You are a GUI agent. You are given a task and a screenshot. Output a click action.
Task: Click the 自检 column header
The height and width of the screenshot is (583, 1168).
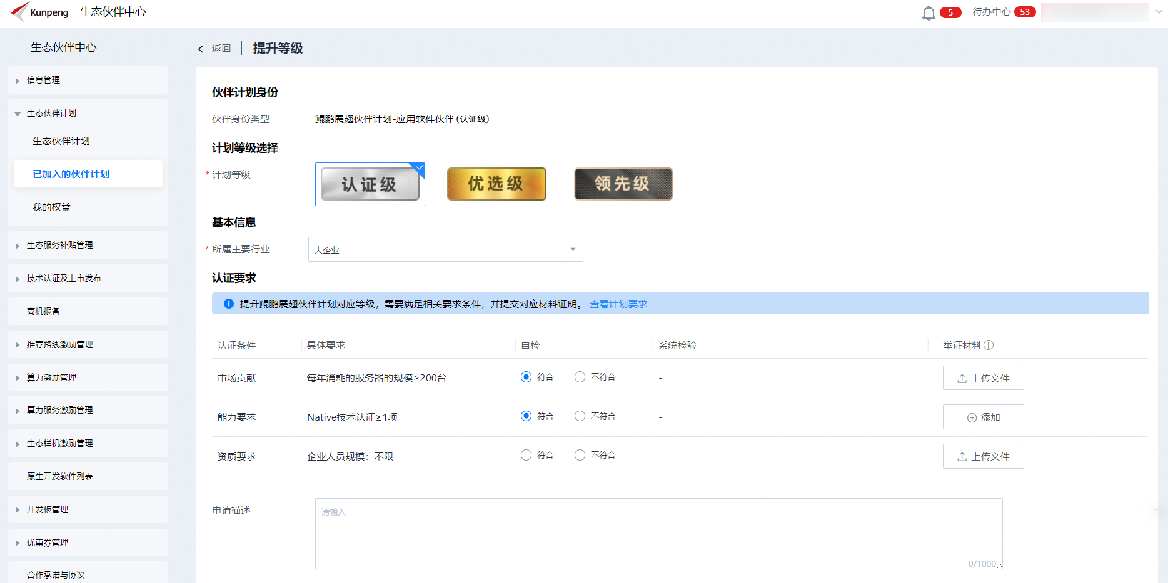tap(530, 345)
